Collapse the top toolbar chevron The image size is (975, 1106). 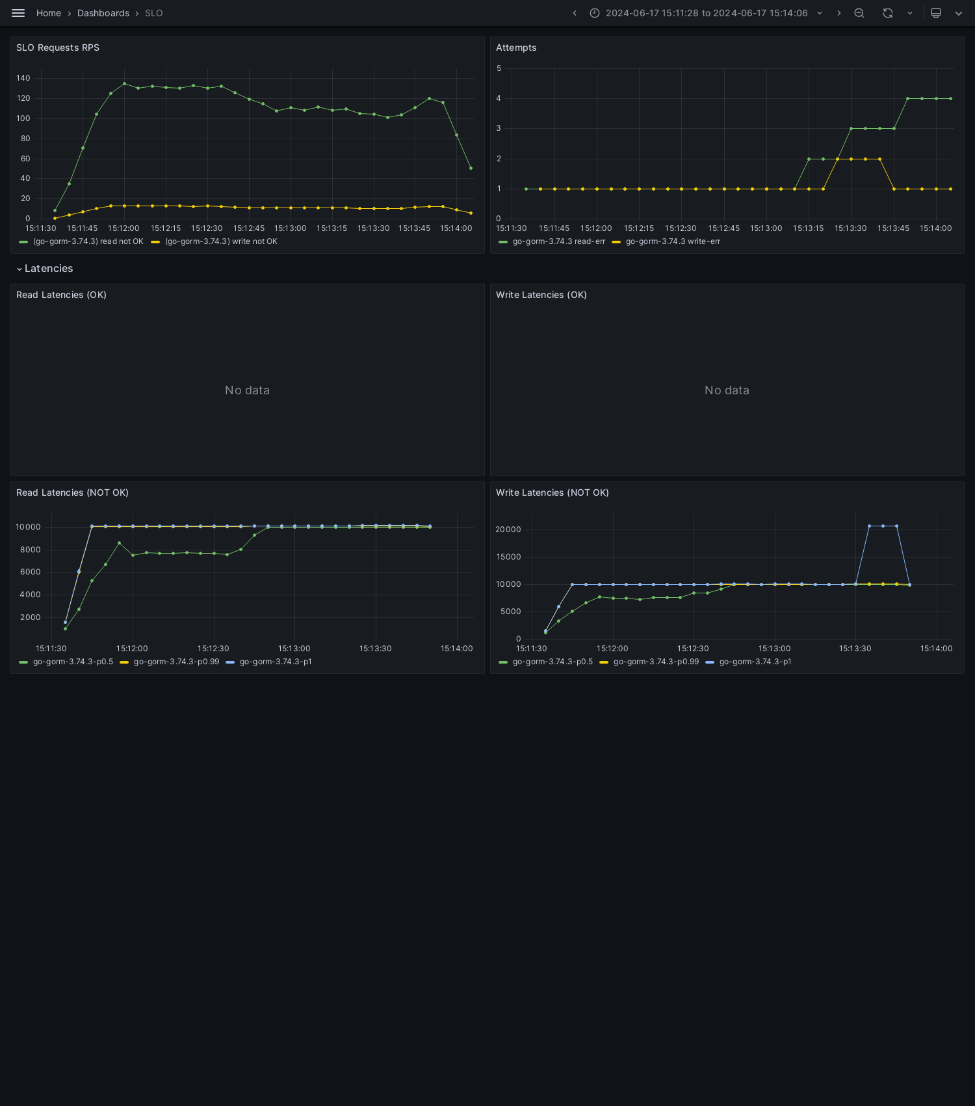pyautogui.click(x=959, y=13)
